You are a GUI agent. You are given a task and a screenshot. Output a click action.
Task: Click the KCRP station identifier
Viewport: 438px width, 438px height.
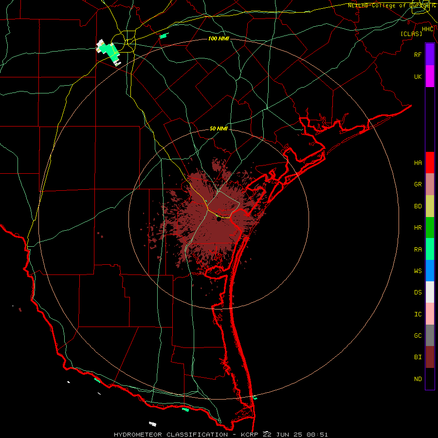tap(250, 435)
